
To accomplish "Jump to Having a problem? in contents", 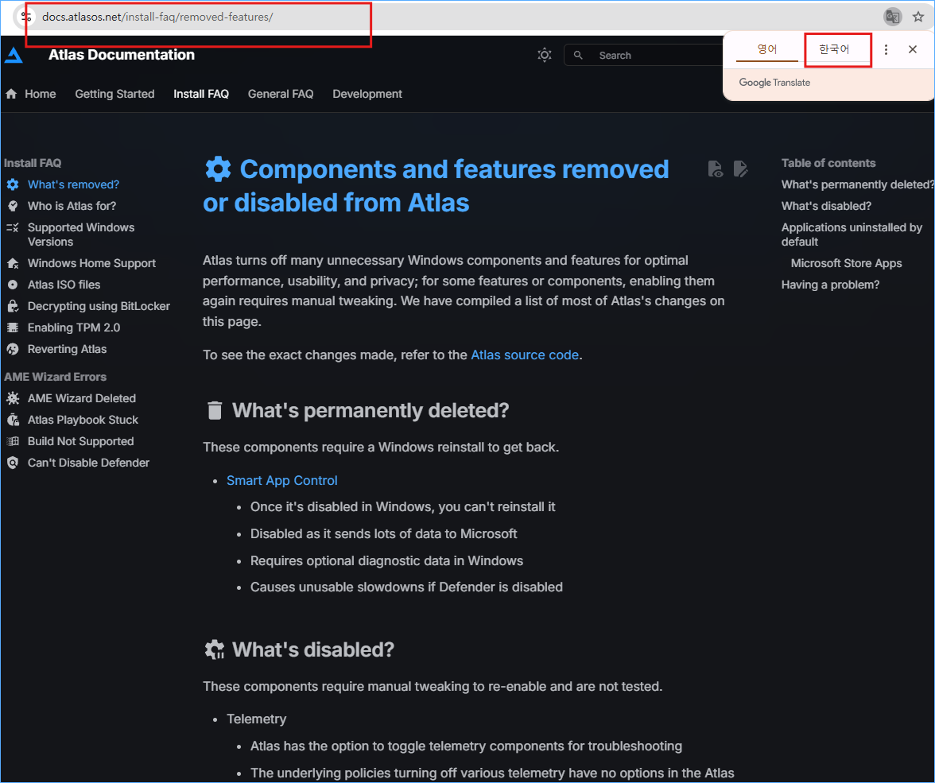I will (x=830, y=285).
